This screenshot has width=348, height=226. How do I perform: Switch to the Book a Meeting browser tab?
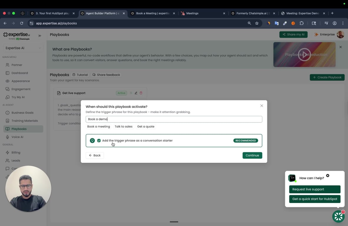click(x=153, y=13)
